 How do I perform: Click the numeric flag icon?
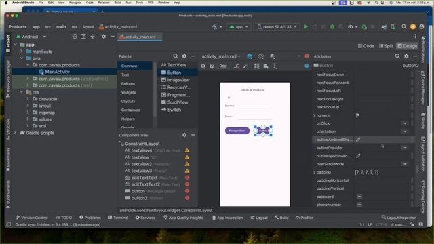click(x=357, y=115)
